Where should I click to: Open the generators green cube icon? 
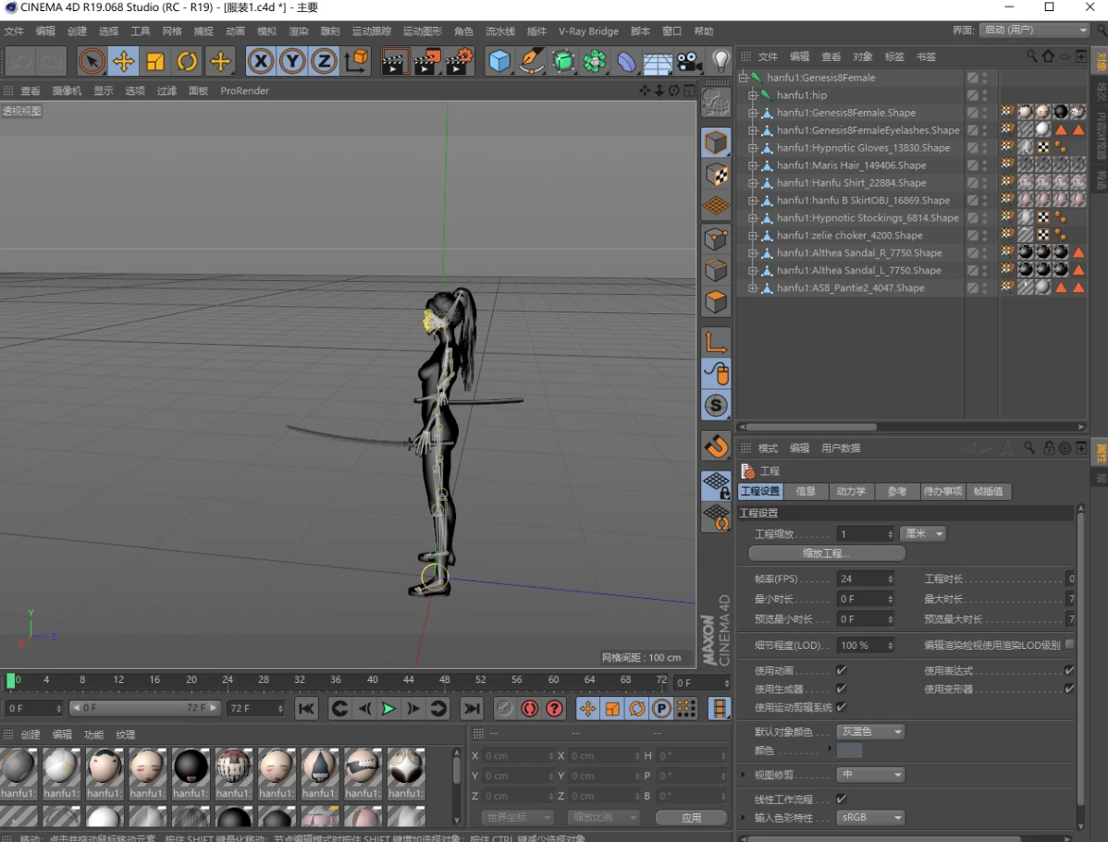click(563, 61)
